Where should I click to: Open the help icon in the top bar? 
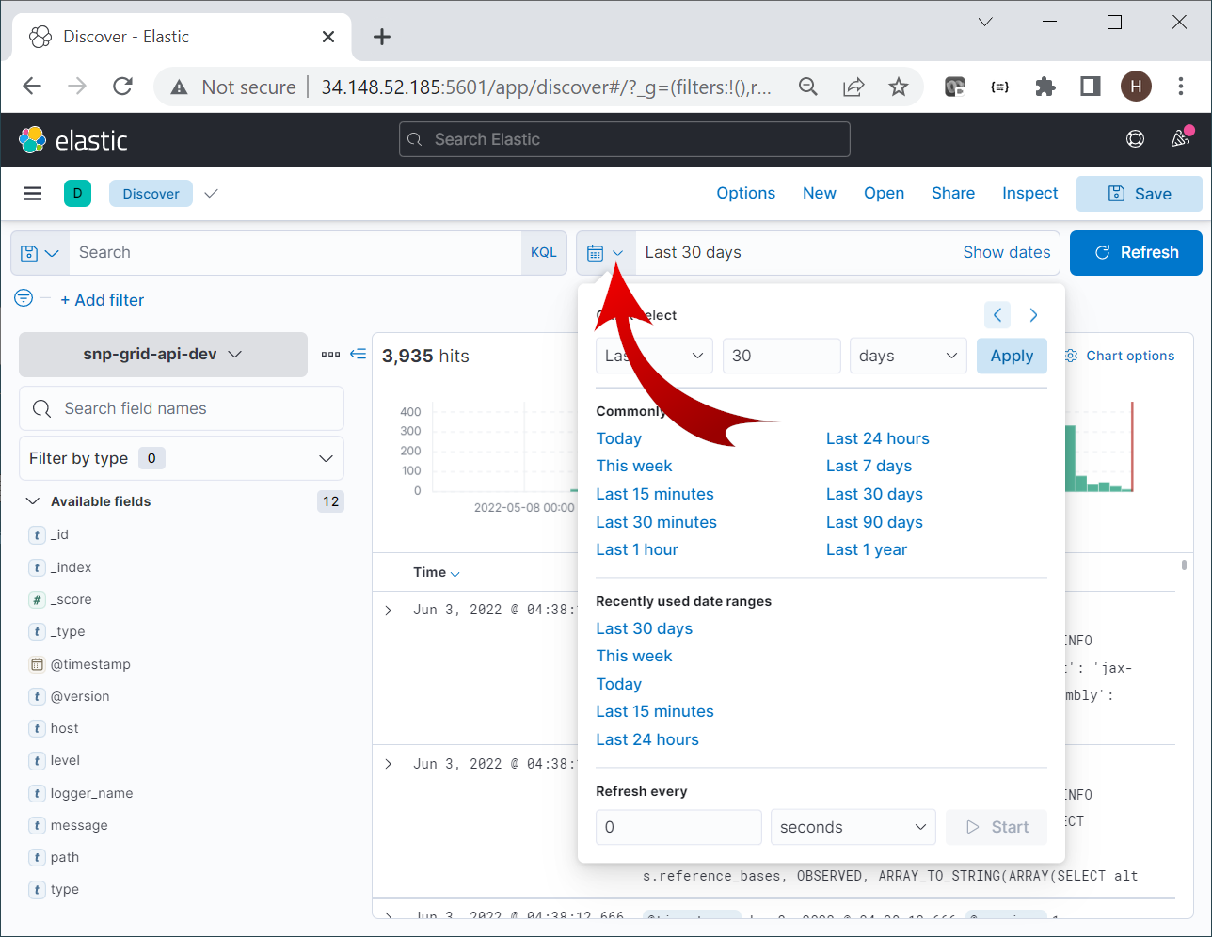coord(1135,138)
